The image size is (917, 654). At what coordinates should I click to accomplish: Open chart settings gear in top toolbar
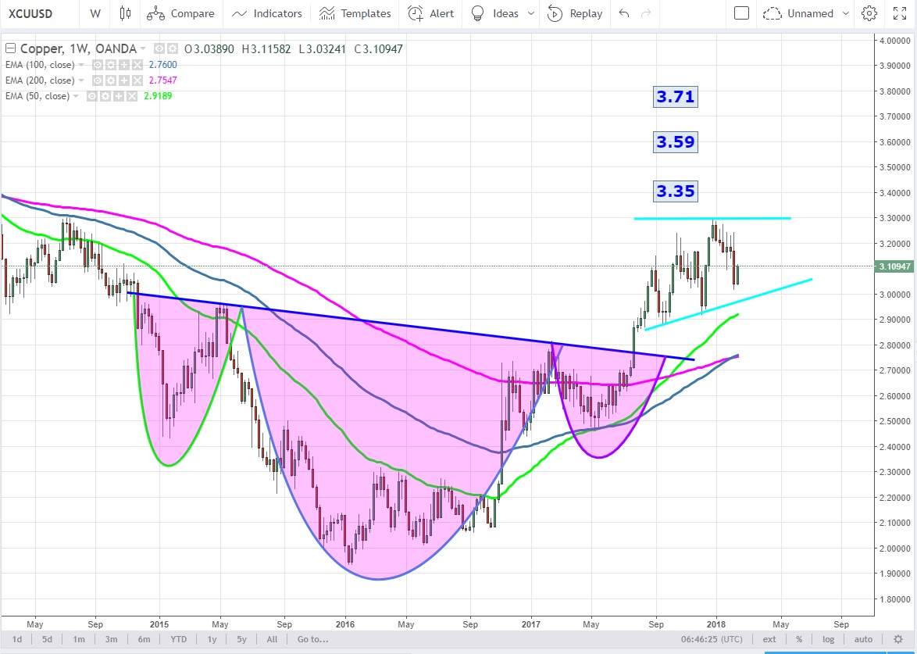pyautogui.click(x=869, y=13)
